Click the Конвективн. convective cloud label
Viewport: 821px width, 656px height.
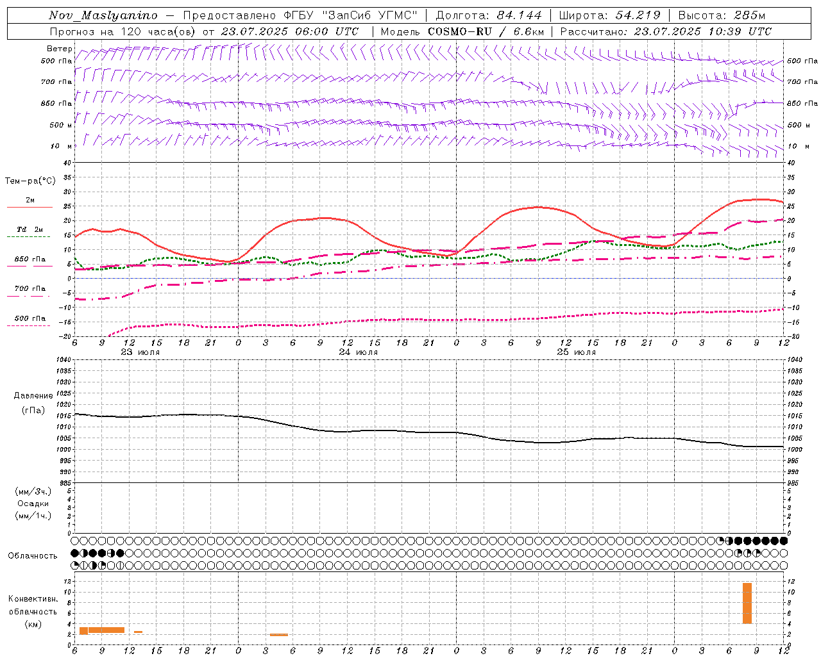[33, 599]
